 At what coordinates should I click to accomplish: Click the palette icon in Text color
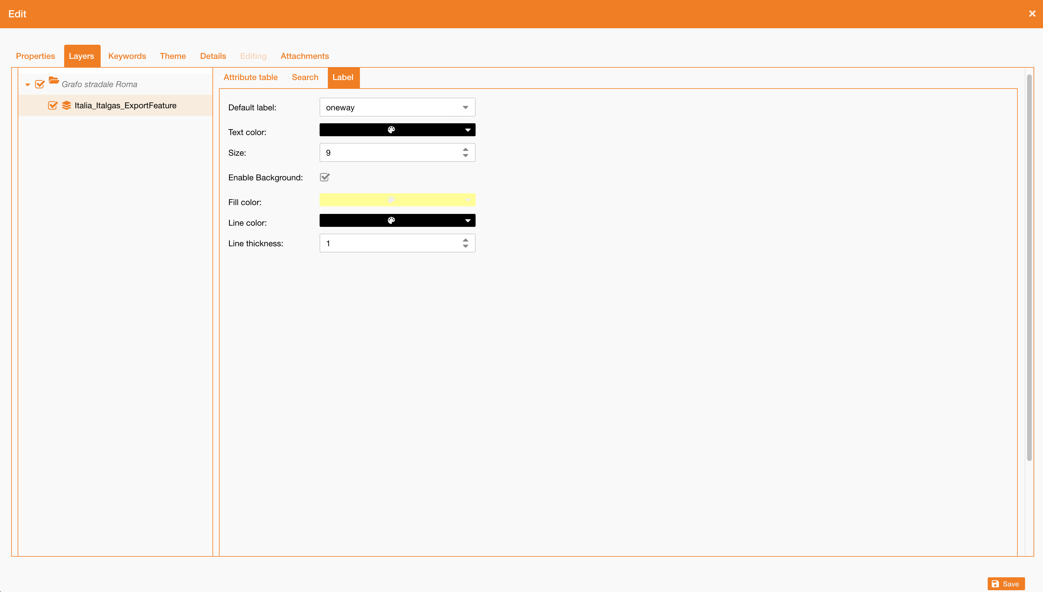391,130
